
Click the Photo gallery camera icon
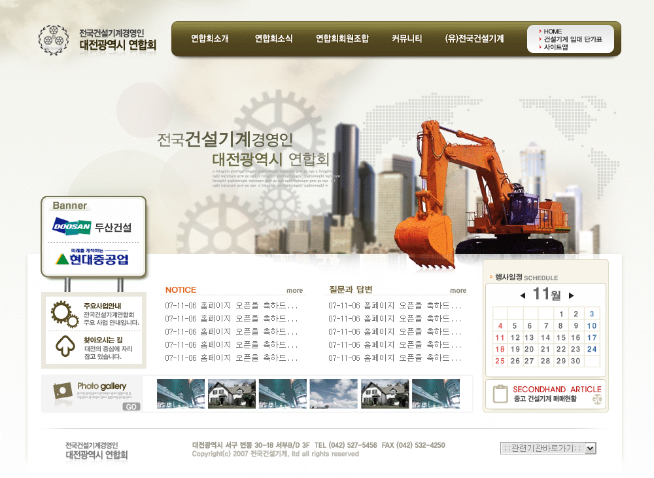click(63, 390)
